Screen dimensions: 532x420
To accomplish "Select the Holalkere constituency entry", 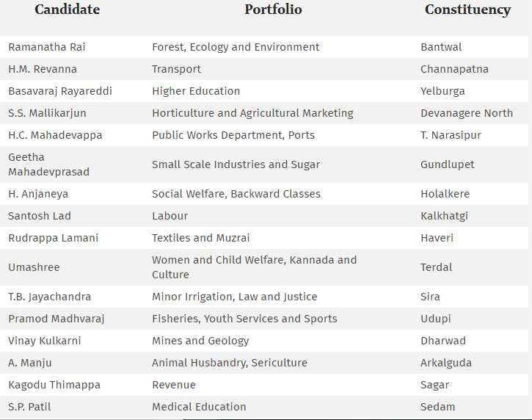I will [x=445, y=194].
